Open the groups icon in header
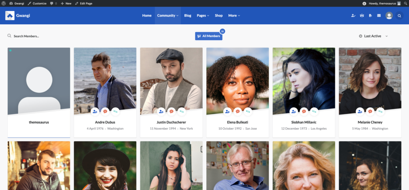Viewport: 409px width, 190px height. click(x=362, y=16)
